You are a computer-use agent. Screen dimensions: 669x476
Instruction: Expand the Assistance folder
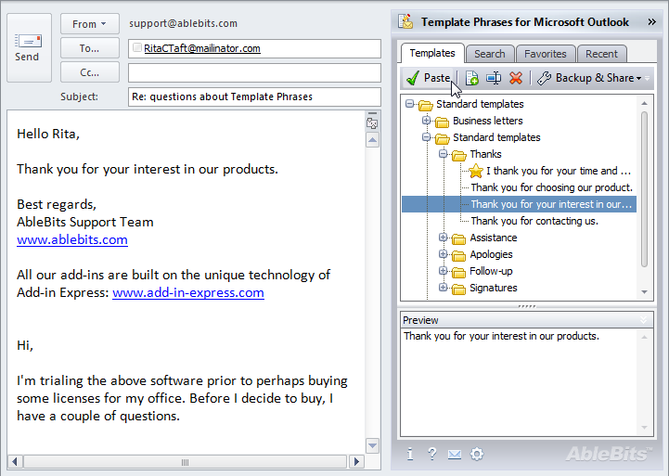(443, 238)
